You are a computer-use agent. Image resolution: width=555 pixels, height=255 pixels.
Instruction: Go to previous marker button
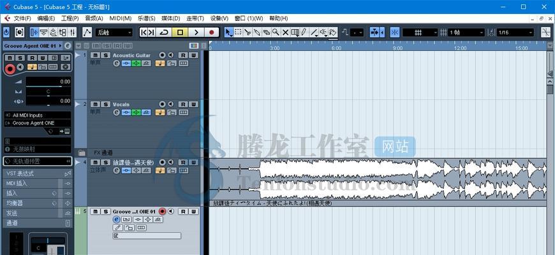pos(144,33)
